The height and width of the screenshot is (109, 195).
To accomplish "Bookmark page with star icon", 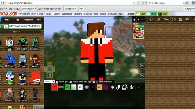I will coord(134,3).
